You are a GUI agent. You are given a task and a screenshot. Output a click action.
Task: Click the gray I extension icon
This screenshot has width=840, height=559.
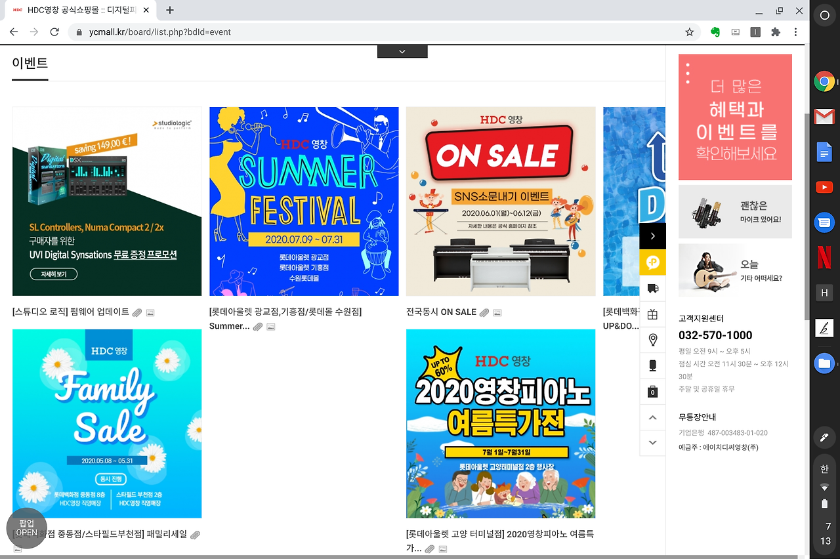[755, 31]
